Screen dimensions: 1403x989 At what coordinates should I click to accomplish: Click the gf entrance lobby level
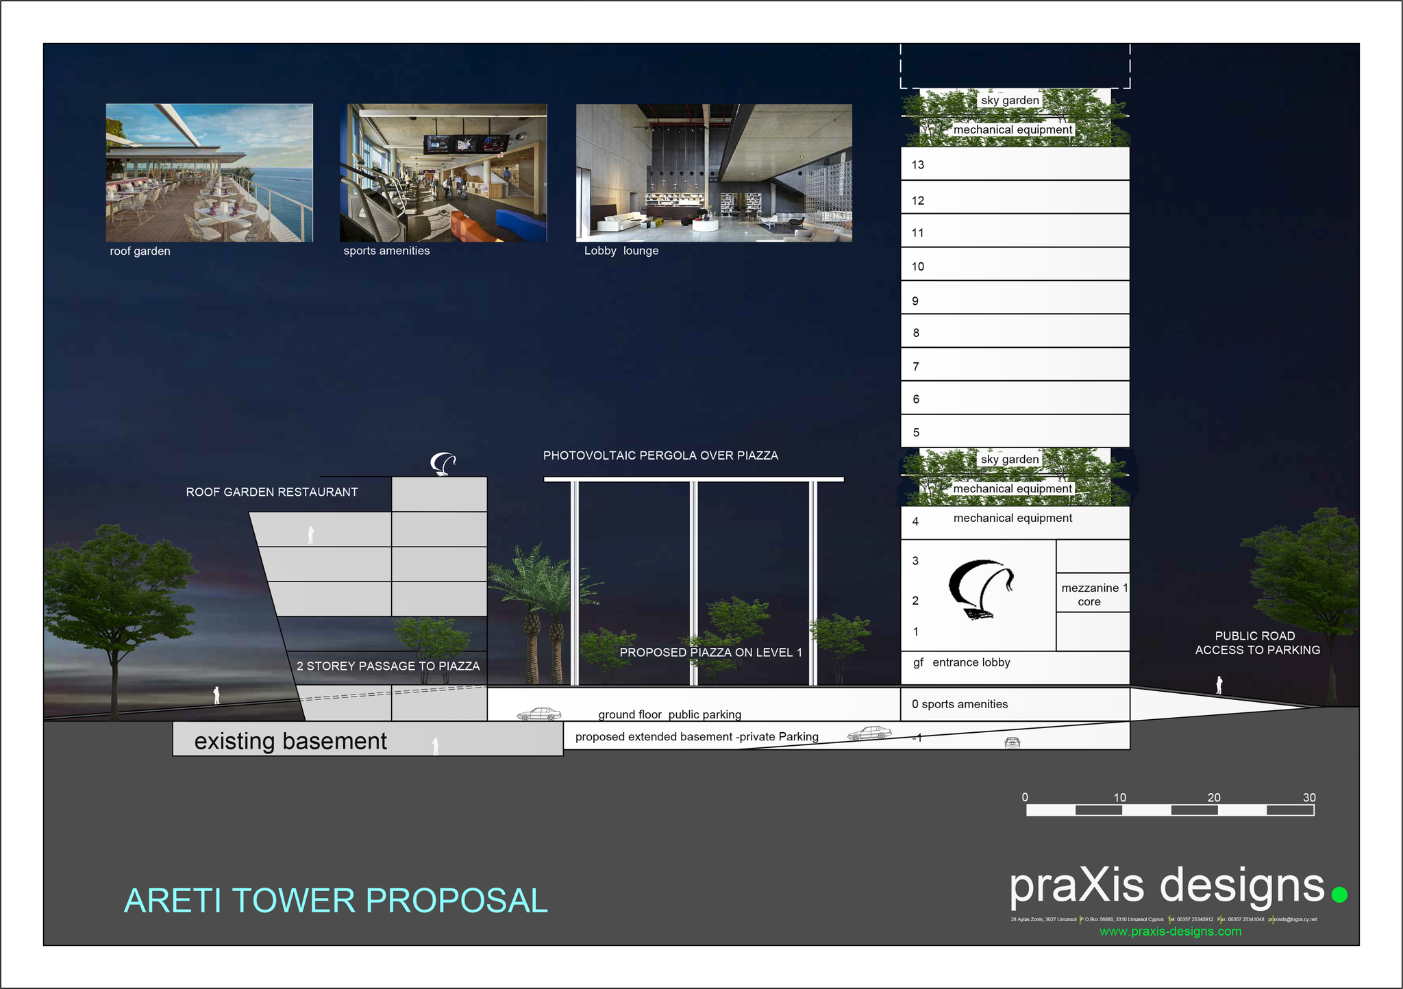[963, 663]
